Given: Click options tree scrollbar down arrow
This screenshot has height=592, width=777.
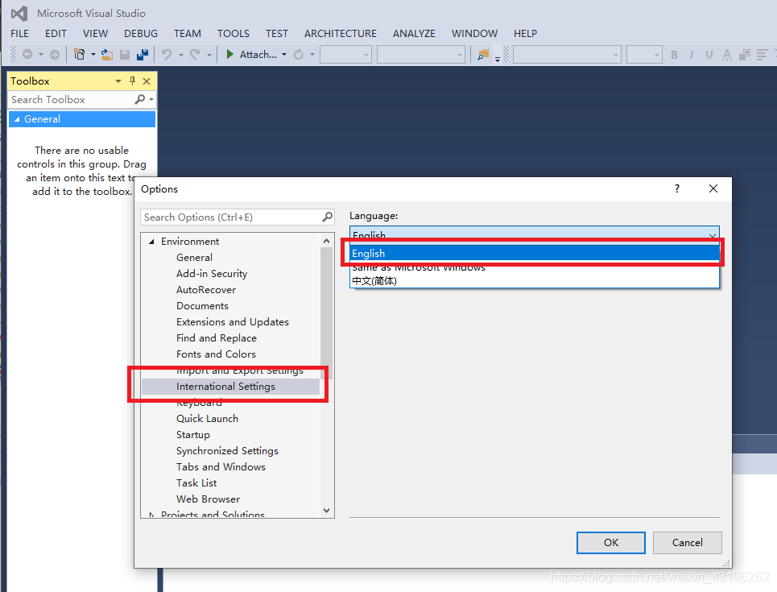Looking at the screenshot, I should 327,510.
